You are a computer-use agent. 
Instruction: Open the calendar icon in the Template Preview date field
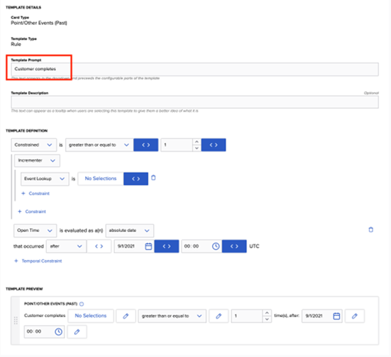click(337, 316)
